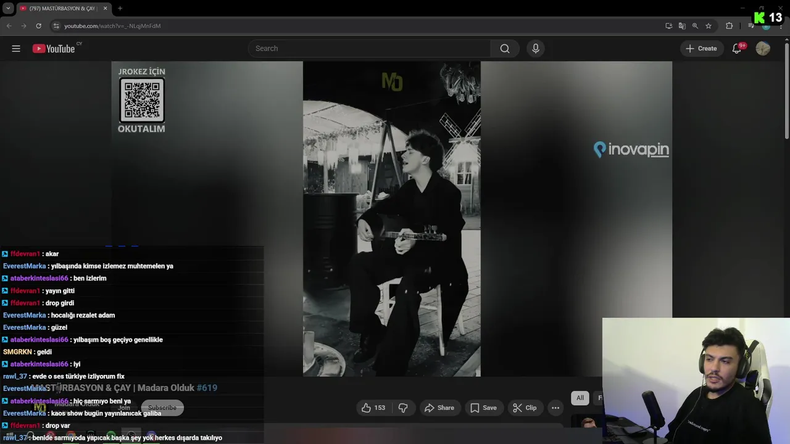The width and height of the screenshot is (790, 444).
Task: Open the Create button
Action: coord(701,49)
